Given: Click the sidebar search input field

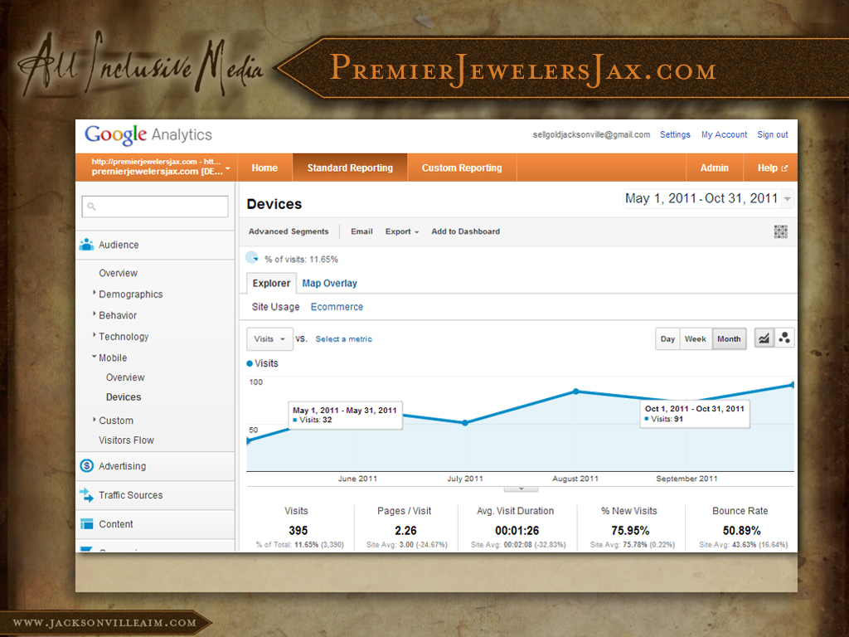Looking at the screenshot, I should (154, 207).
